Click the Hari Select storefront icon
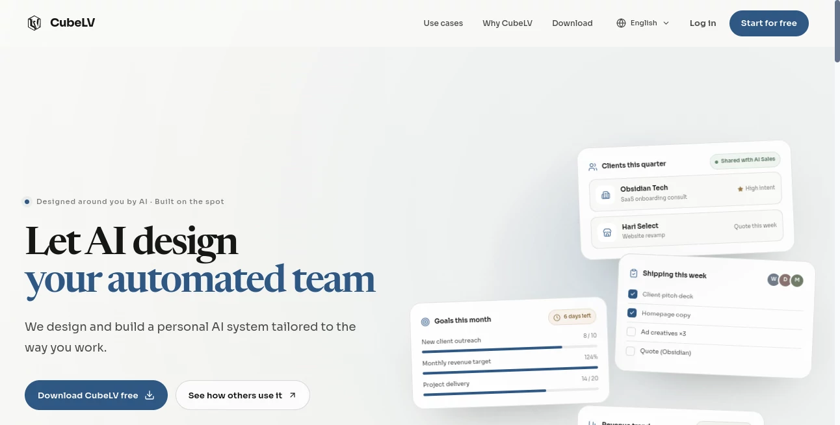The image size is (840, 425). pos(608,232)
